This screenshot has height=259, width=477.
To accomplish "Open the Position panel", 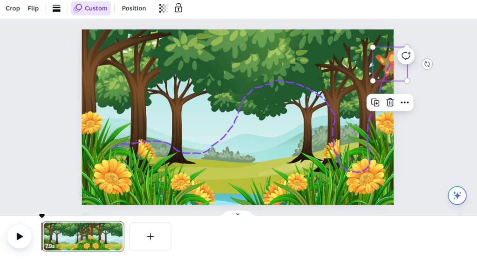I will point(134,8).
